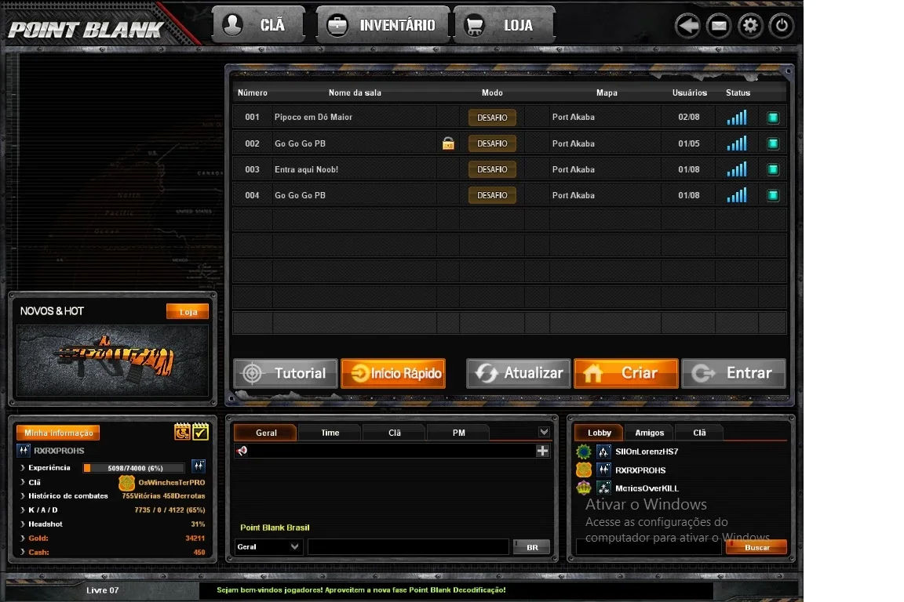Click rank icon of SllOnLorenzHS7 in lobby
Image resolution: width=904 pixels, height=602 pixels.
coord(603,451)
